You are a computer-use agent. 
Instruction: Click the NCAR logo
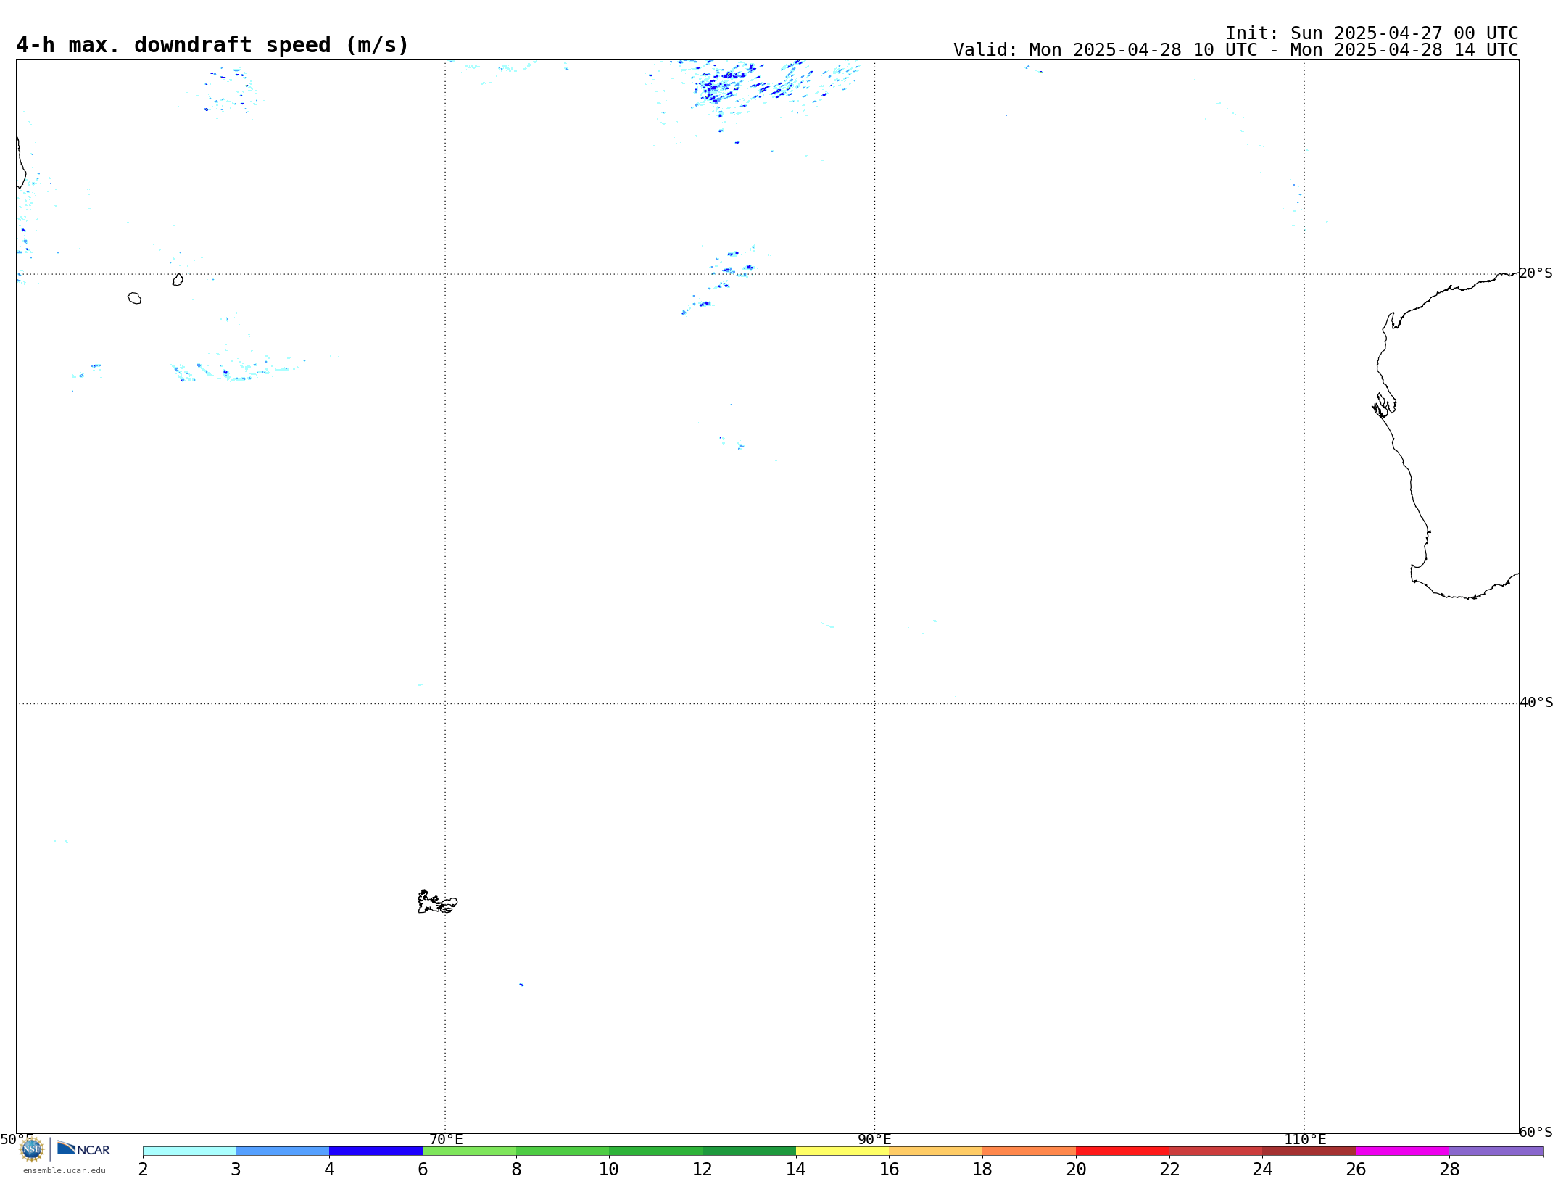pos(83,1149)
